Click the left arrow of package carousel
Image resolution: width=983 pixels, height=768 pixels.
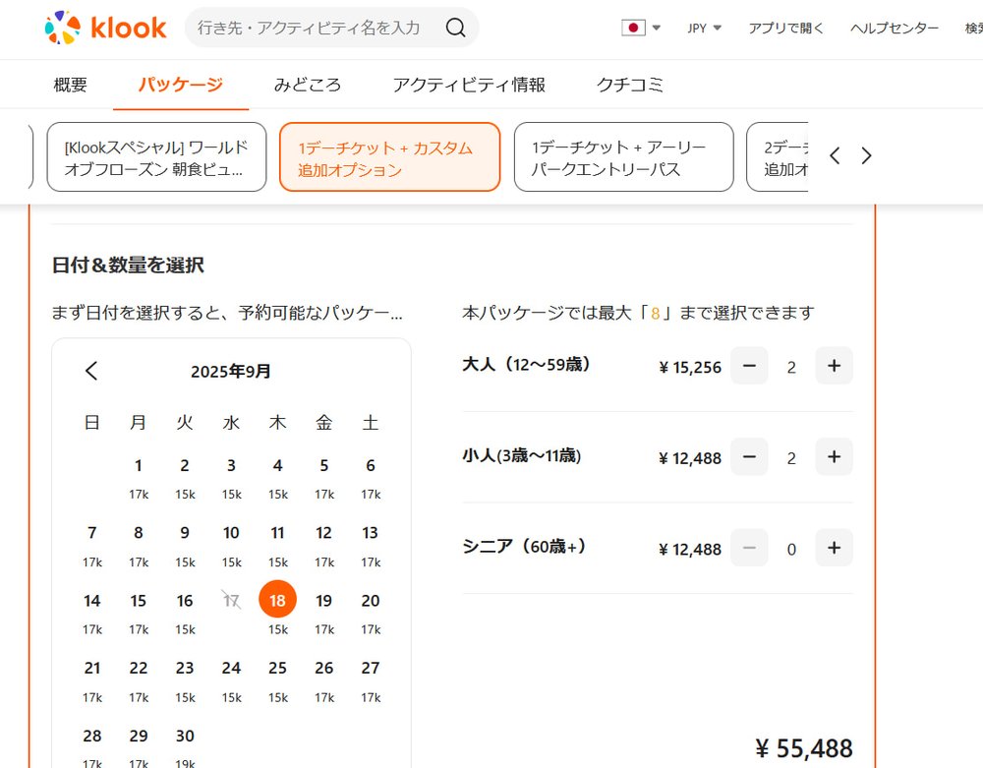835,155
